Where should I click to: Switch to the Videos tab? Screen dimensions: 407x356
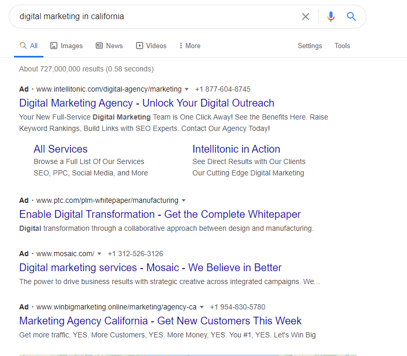pos(152,46)
